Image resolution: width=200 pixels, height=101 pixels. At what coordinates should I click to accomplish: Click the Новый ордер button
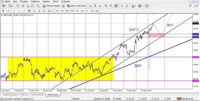click(51, 6)
